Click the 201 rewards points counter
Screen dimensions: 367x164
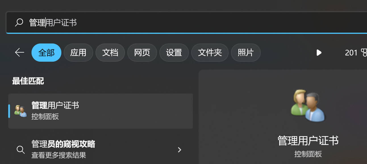(351, 53)
